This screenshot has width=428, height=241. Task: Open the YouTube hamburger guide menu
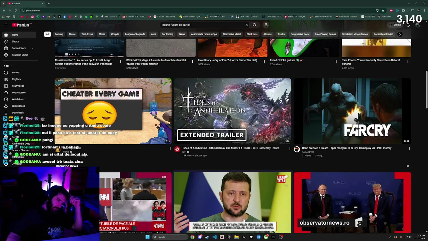(6, 25)
